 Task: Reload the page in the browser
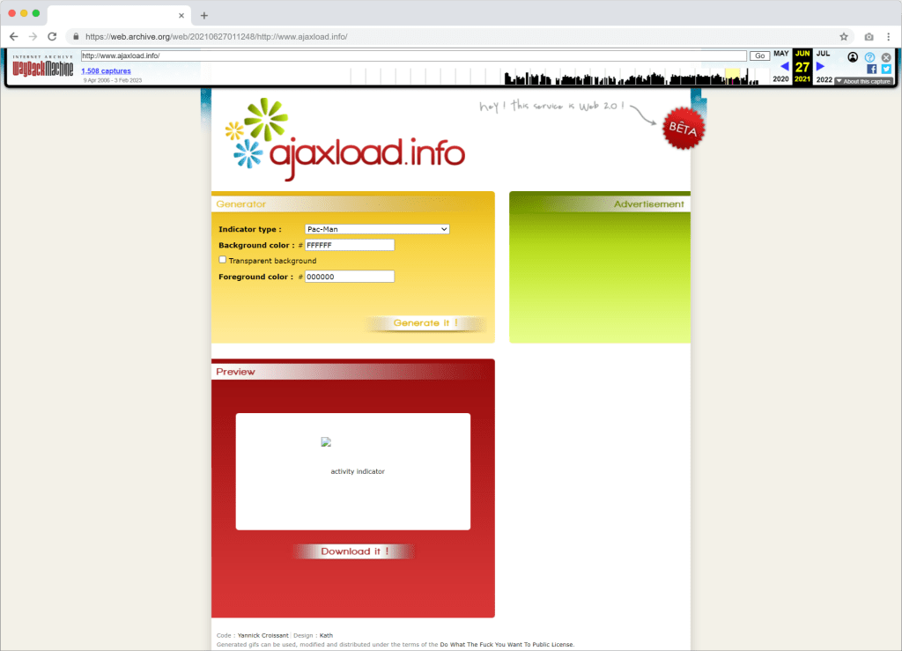coord(52,36)
